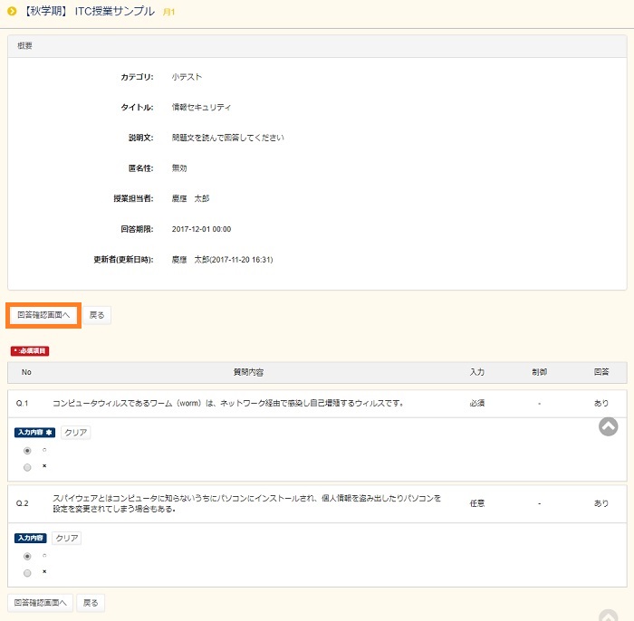Viewport: 634px width, 621px height.
Task: Click the highlighted 回答確認画面へ button at top
Action: [x=43, y=315]
